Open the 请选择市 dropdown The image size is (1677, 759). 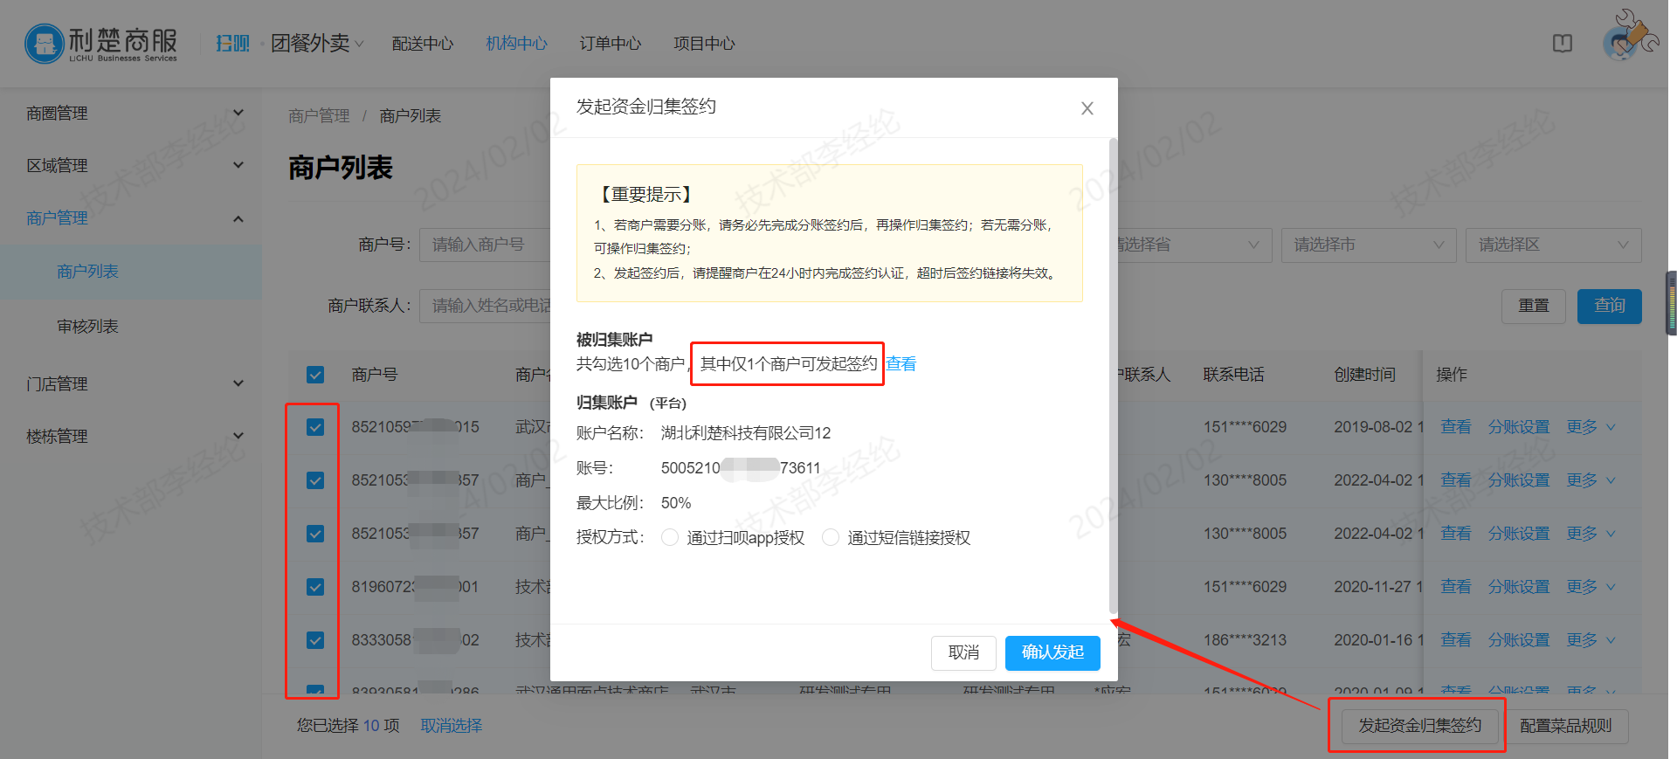[1369, 245]
